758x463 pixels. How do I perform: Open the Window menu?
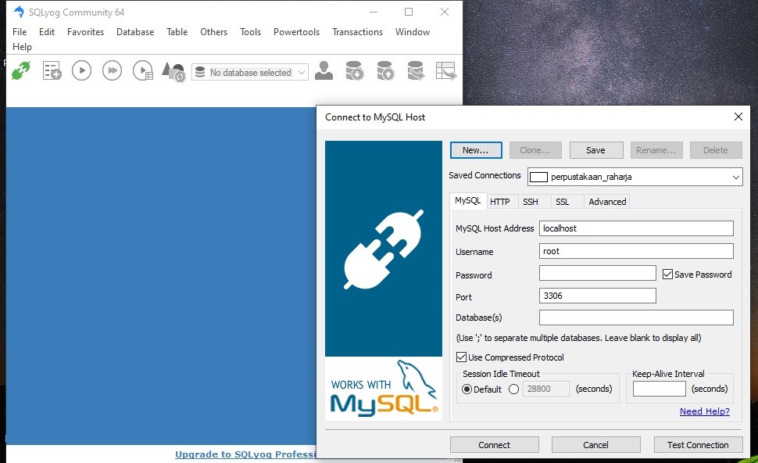point(413,32)
